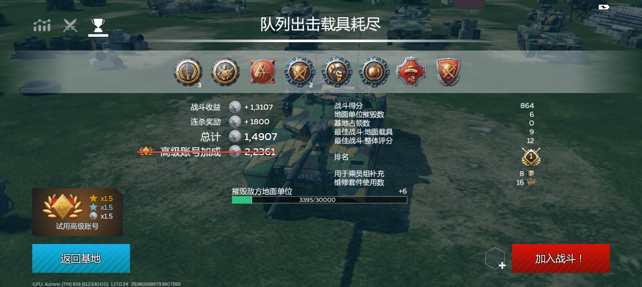Screen dimensions: 642x287
Task: Click the 摧毁敌方地面单位 progress bar
Action: (x=319, y=200)
